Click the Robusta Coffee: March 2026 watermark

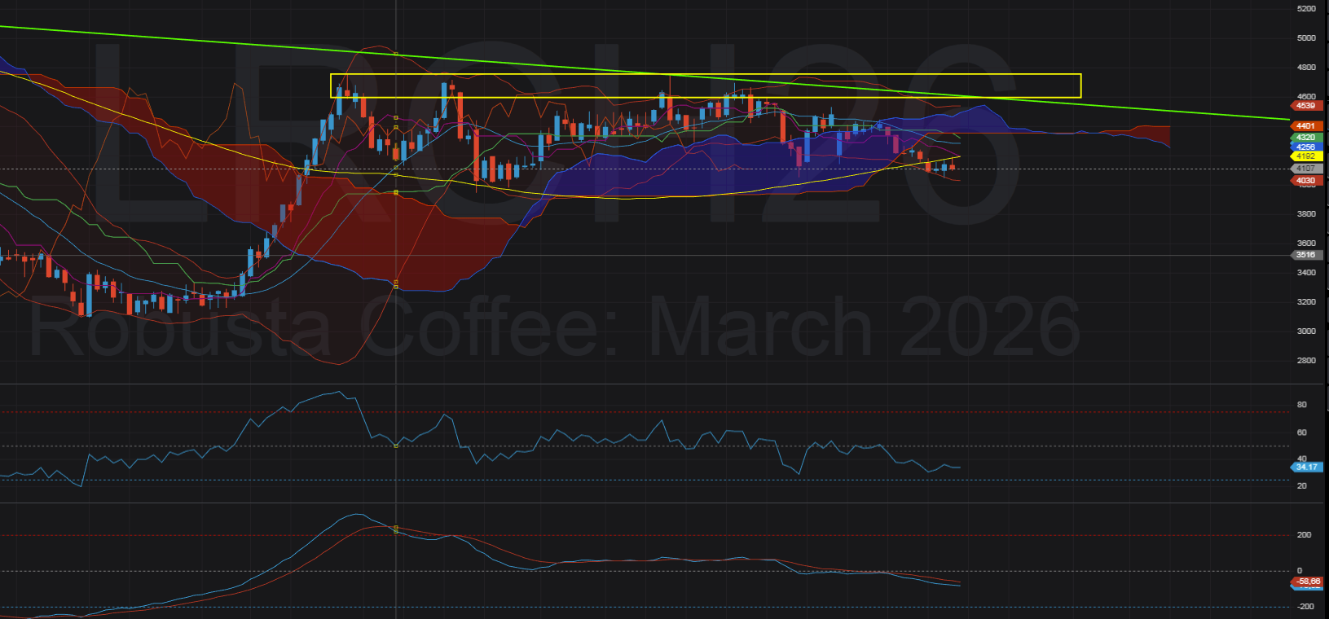[554, 327]
